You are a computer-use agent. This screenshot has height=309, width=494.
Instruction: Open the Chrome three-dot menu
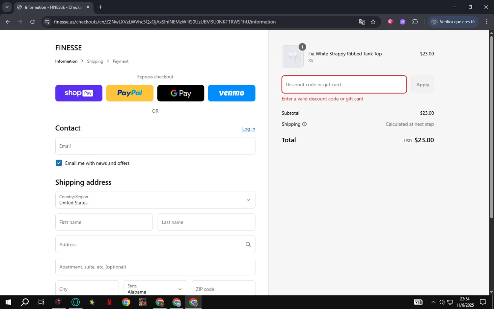(x=486, y=22)
